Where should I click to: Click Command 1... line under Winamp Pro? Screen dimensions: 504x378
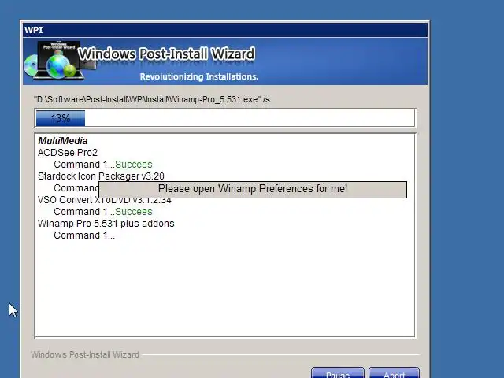coord(84,235)
